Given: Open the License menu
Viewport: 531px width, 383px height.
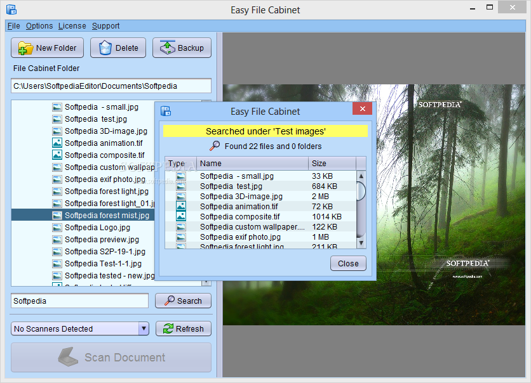Looking at the screenshot, I should pyautogui.click(x=72, y=26).
